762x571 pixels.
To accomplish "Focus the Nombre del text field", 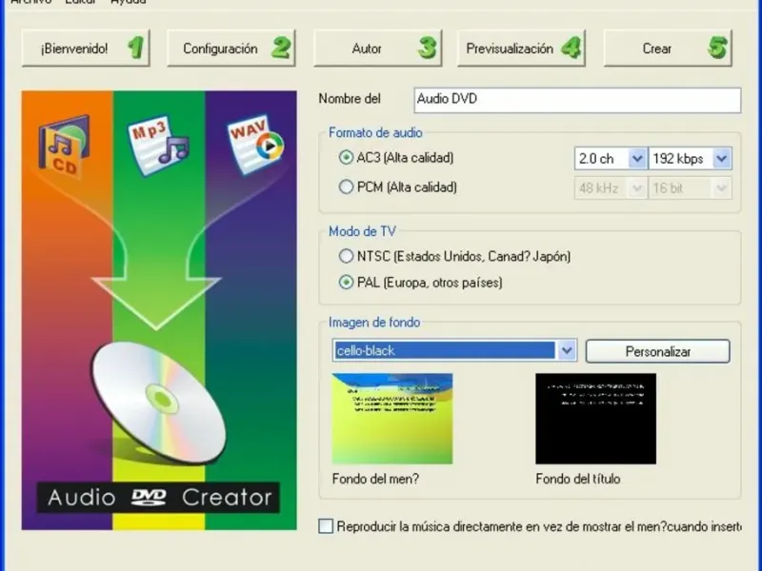I will 577,100.
